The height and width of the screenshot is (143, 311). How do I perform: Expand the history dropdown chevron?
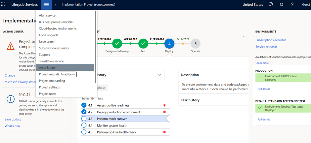(159, 75)
